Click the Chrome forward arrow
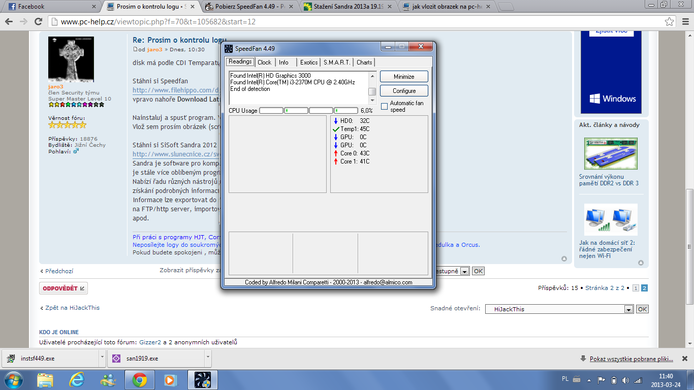 (x=24, y=22)
